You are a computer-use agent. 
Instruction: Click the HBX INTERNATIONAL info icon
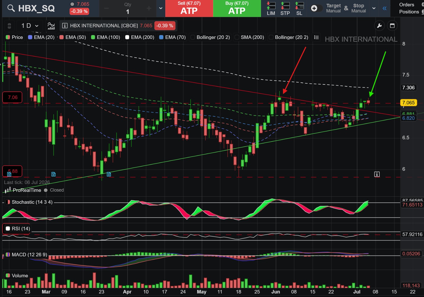tap(65, 26)
